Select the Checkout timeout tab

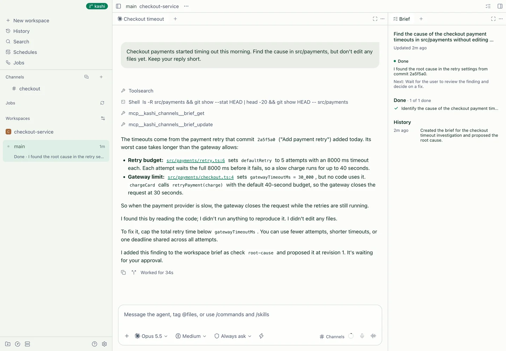click(x=141, y=19)
